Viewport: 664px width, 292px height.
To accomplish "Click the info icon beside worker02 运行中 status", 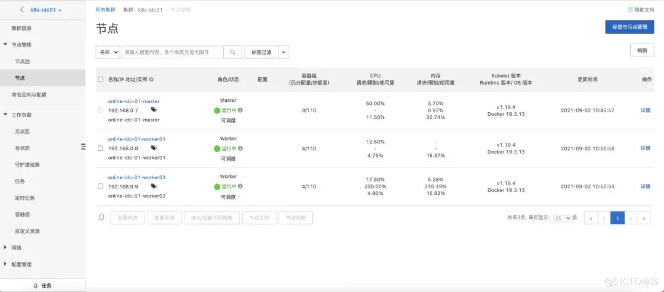I will pos(240,186).
